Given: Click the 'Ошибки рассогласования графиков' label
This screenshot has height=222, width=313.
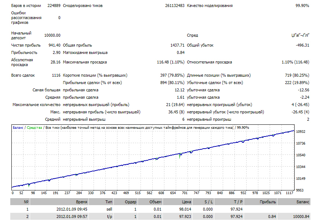Looking at the screenshot, I should [26, 18].
